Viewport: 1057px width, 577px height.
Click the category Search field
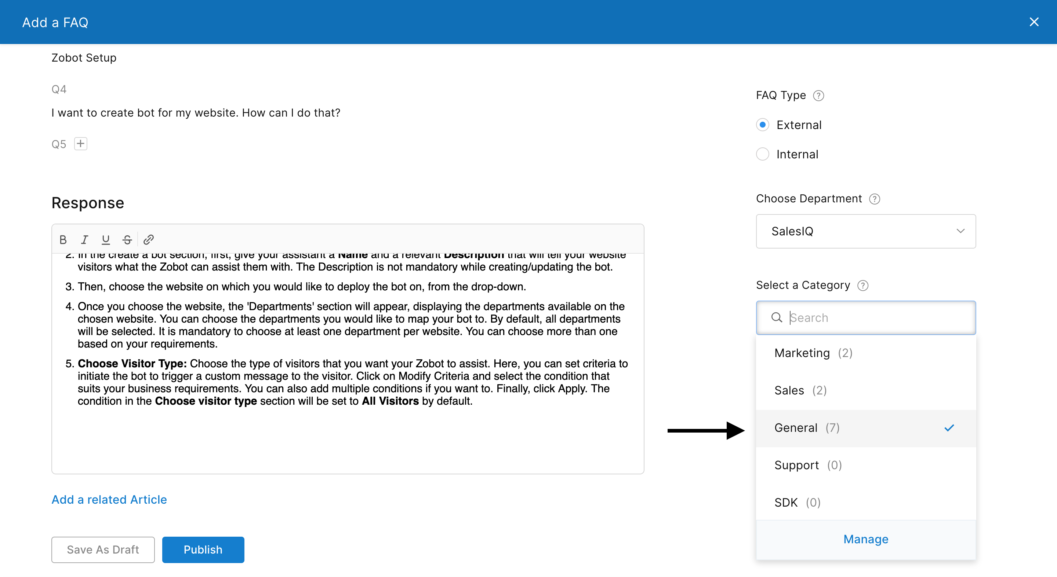tap(878, 317)
